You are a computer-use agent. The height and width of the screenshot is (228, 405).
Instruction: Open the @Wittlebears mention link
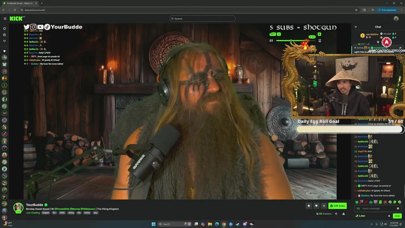point(88,209)
